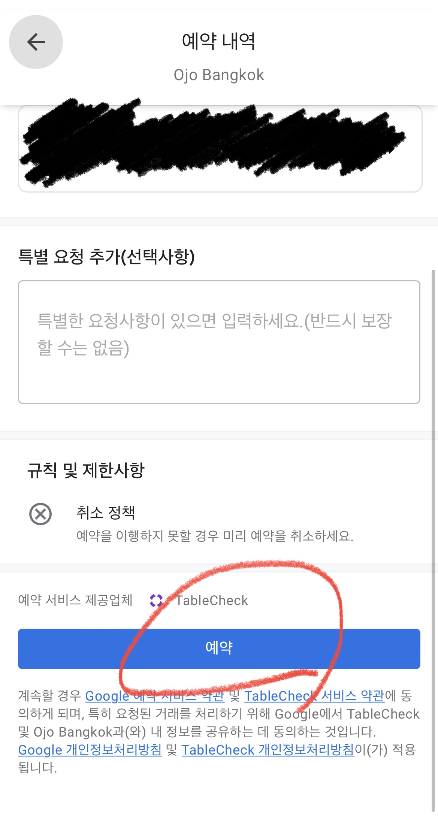
Task: Focus the special request text field
Action: tap(219, 342)
